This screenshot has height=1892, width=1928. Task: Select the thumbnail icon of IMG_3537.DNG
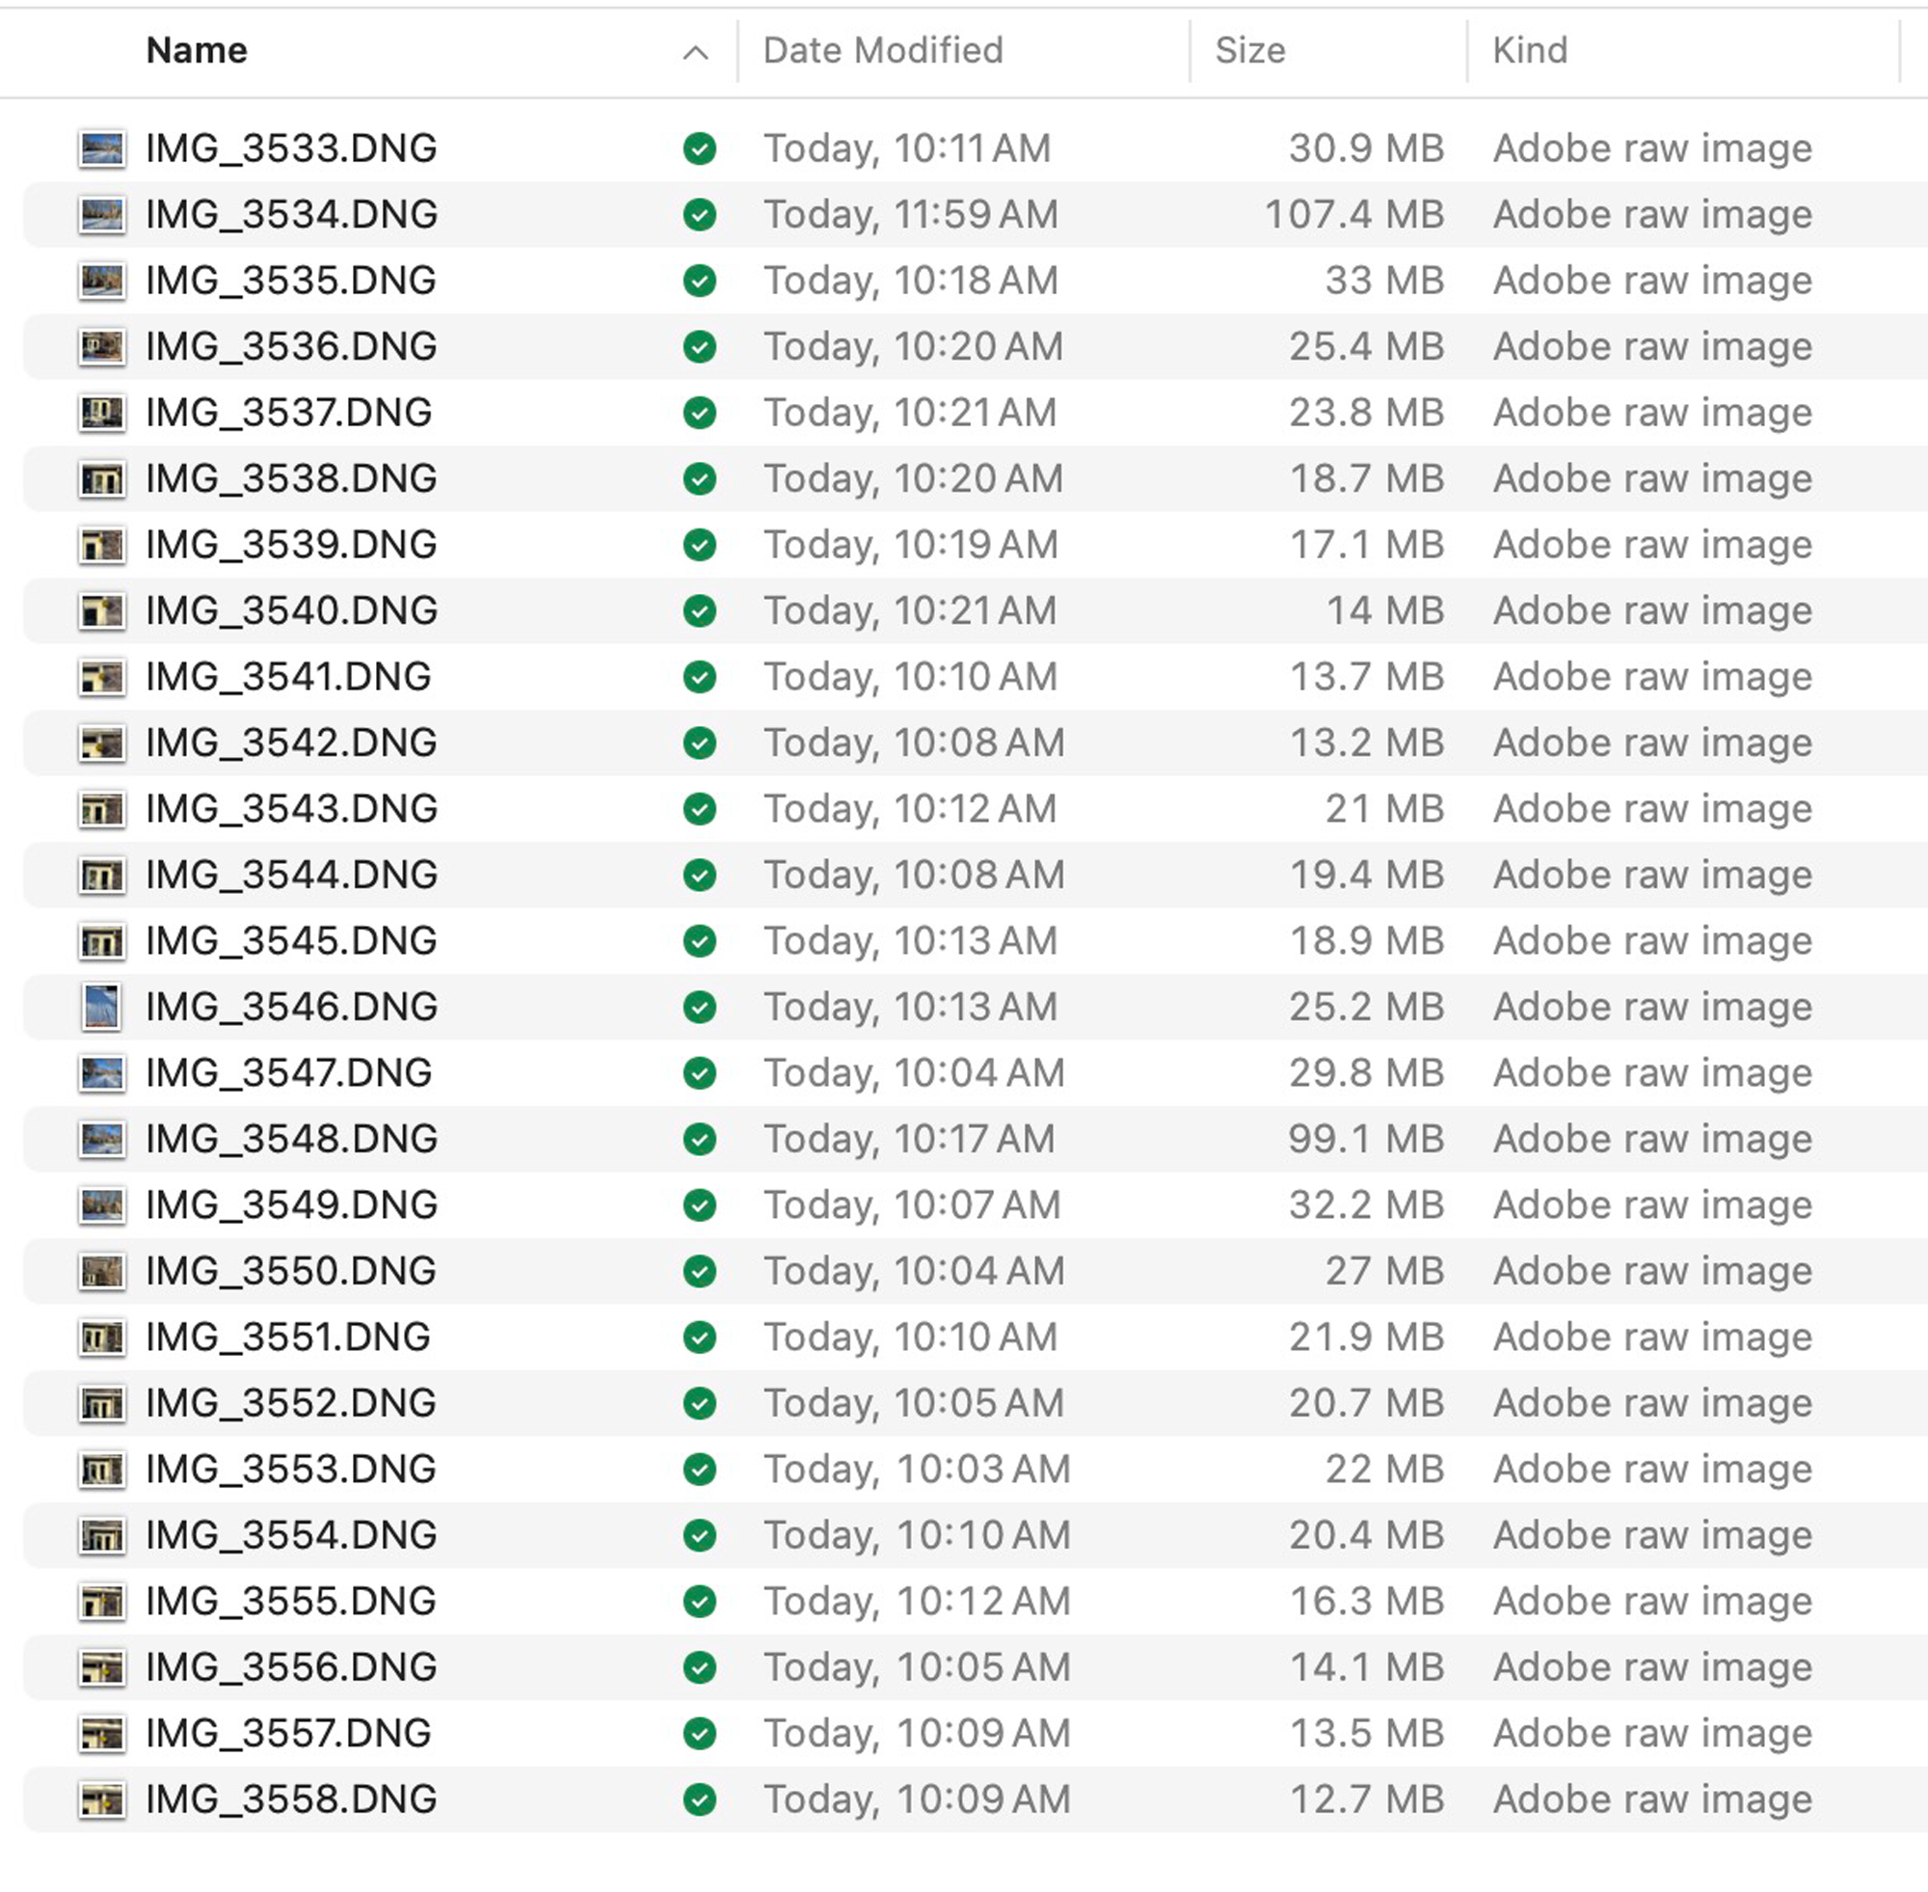coord(102,413)
